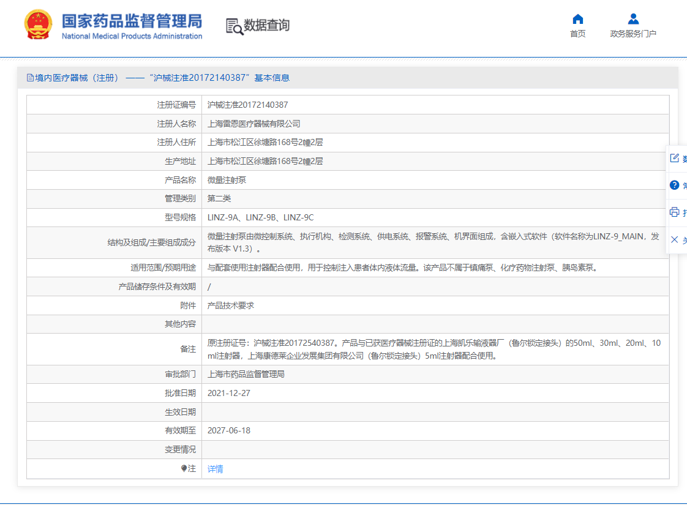
Task: Select registration number 沪械注准20172140387 value
Action: point(247,105)
